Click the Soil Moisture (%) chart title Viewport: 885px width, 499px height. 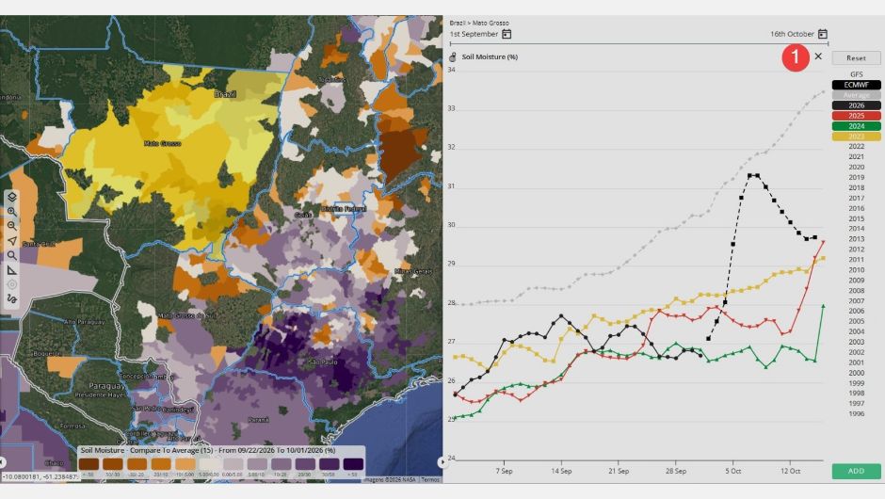pyautogui.click(x=490, y=57)
